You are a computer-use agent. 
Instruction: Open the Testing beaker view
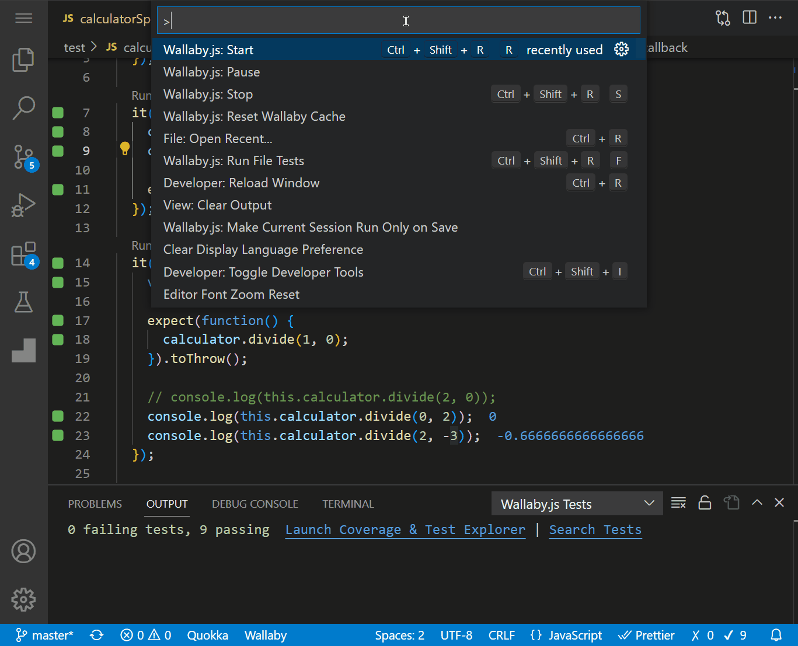[x=23, y=302]
